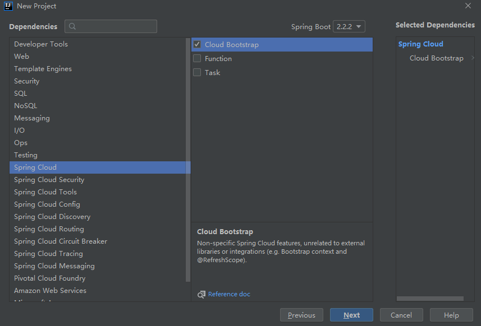Select Pivotal Cloud Foundry category
Viewport: 481px width, 326px height.
click(98, 278)
